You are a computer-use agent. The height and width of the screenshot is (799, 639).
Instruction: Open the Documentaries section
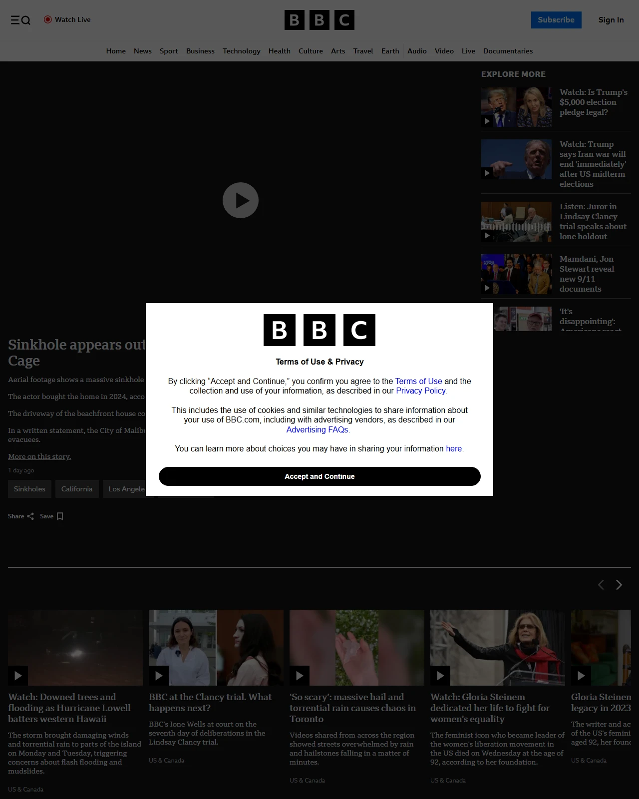508,51
